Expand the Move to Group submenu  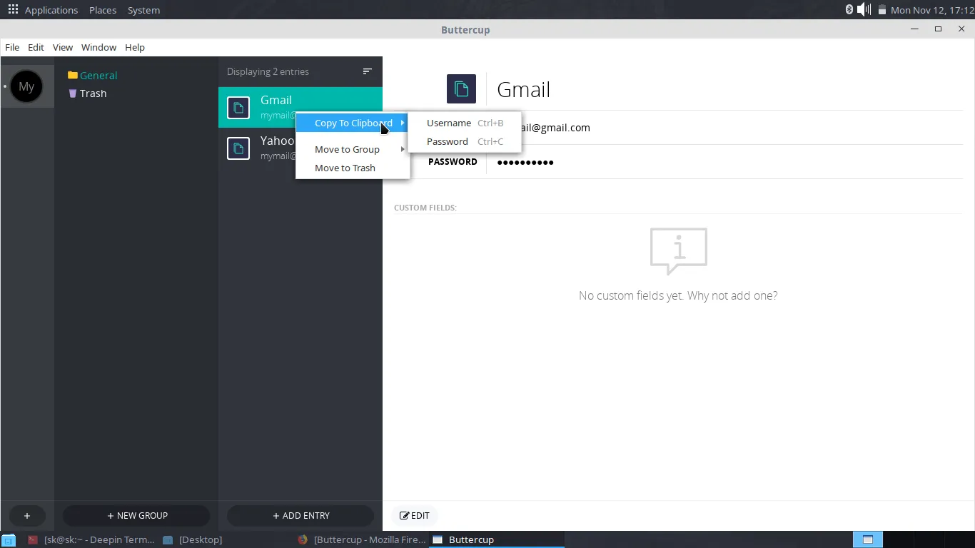pyautogui.click(x=348, y=149)
